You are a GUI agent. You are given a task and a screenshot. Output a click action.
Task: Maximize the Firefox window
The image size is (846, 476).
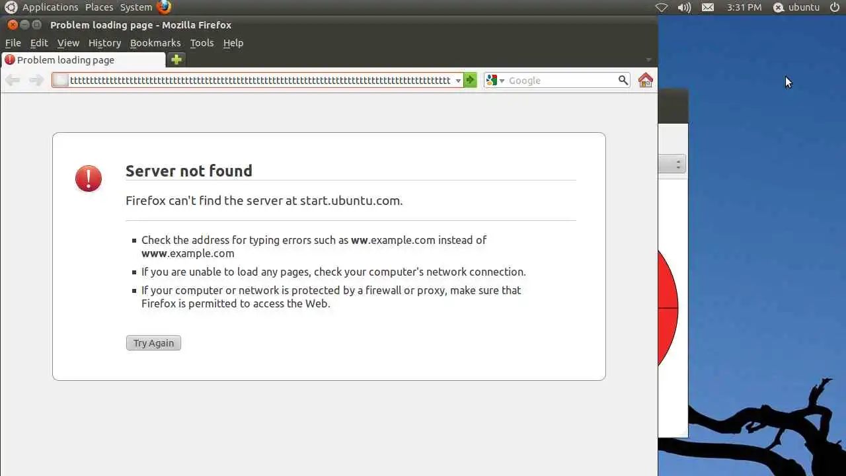click(36, 25)
